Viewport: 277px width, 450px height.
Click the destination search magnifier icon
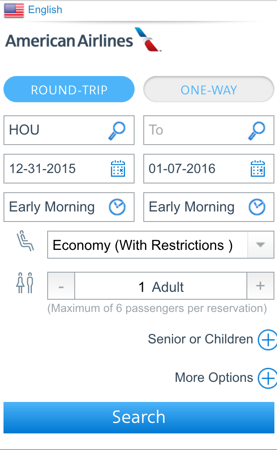click(256, 130)
